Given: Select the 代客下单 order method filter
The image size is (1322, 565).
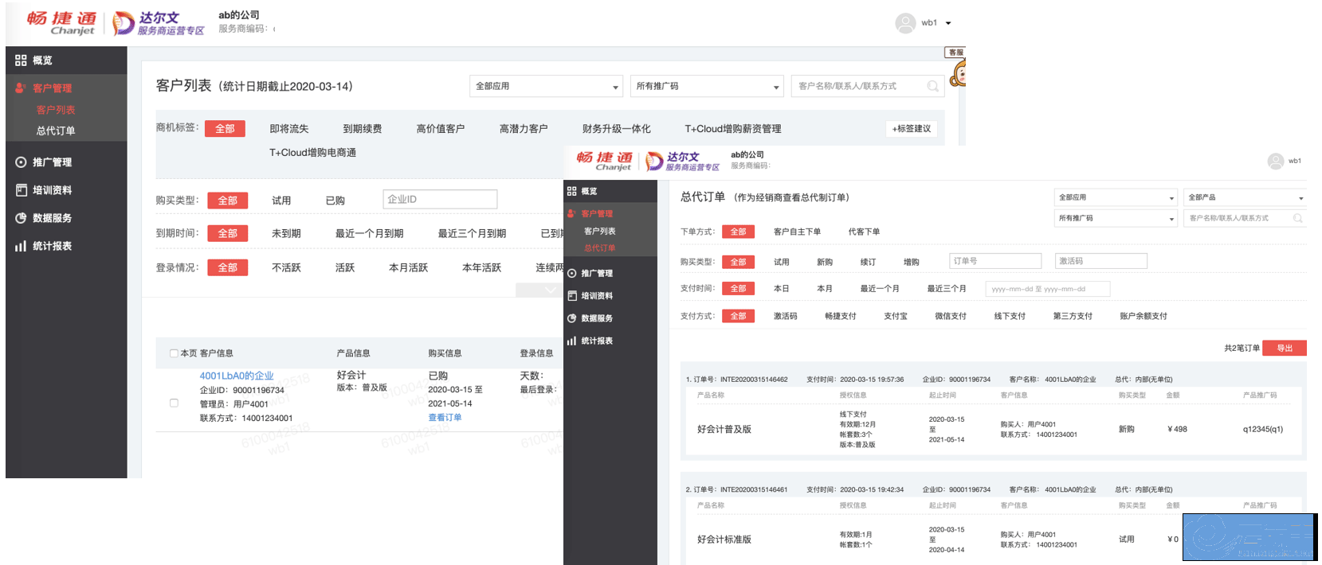Looking at the screenshot, I should point(864,232).
